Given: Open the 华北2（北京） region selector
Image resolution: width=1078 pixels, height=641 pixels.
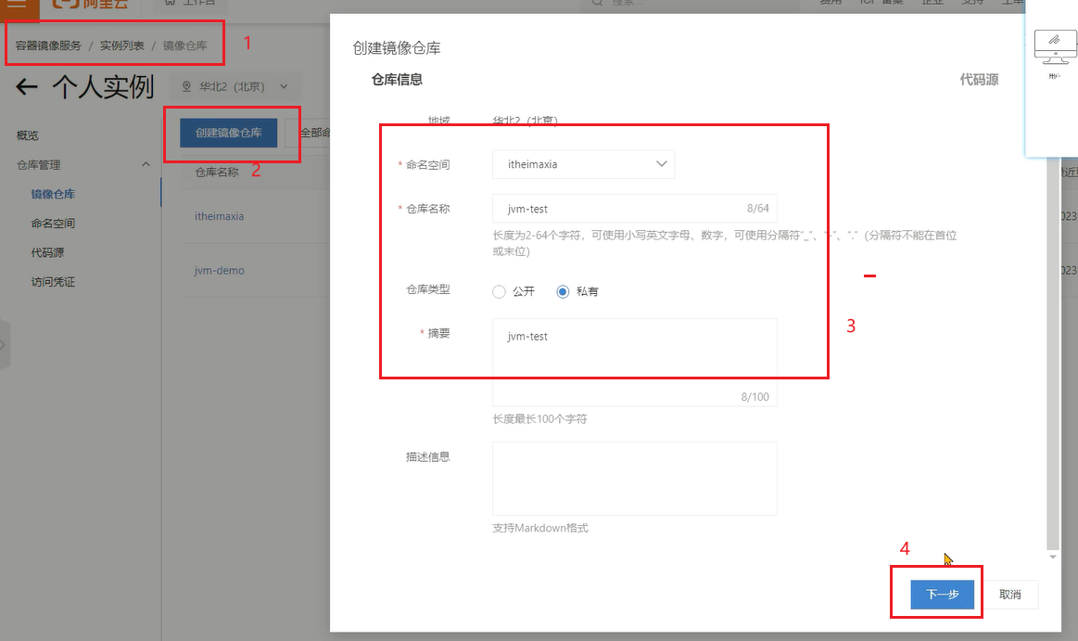Looking at the screenshot, I should 231,87.
